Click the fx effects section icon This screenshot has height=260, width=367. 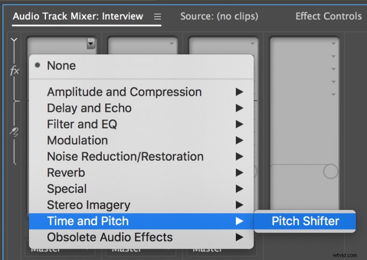coord(15,70)
